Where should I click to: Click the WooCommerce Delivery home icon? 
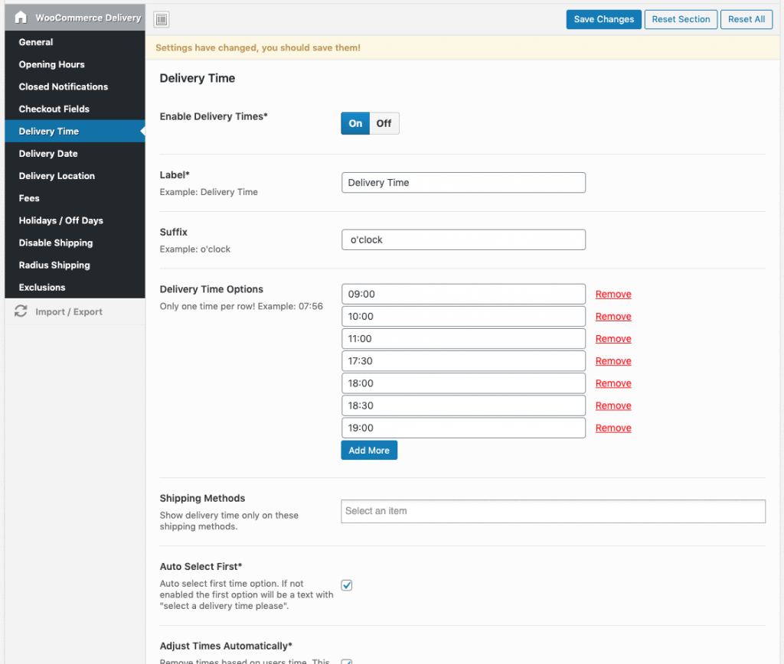tap(21, 18)
